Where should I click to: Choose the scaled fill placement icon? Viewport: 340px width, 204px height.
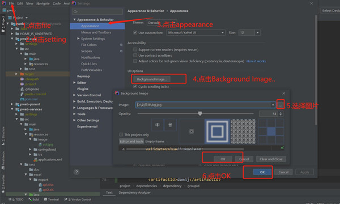[x=217, y=131]
